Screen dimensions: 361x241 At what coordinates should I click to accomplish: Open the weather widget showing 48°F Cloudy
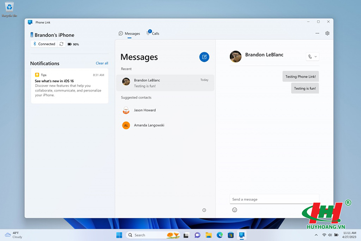[x=14, y=235]
